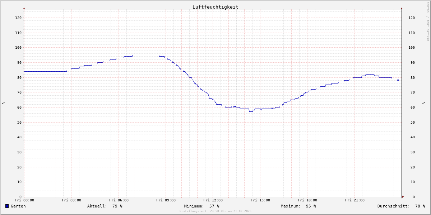Select the Garten legend label
The height and width of the screenshot is (215, 431).
pos(18,206)
